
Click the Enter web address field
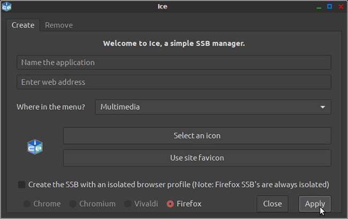point(173,82)
